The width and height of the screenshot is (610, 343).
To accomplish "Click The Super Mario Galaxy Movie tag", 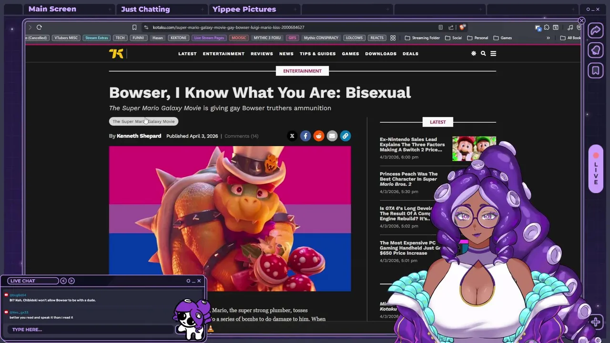I will click(x=143, y=121).
